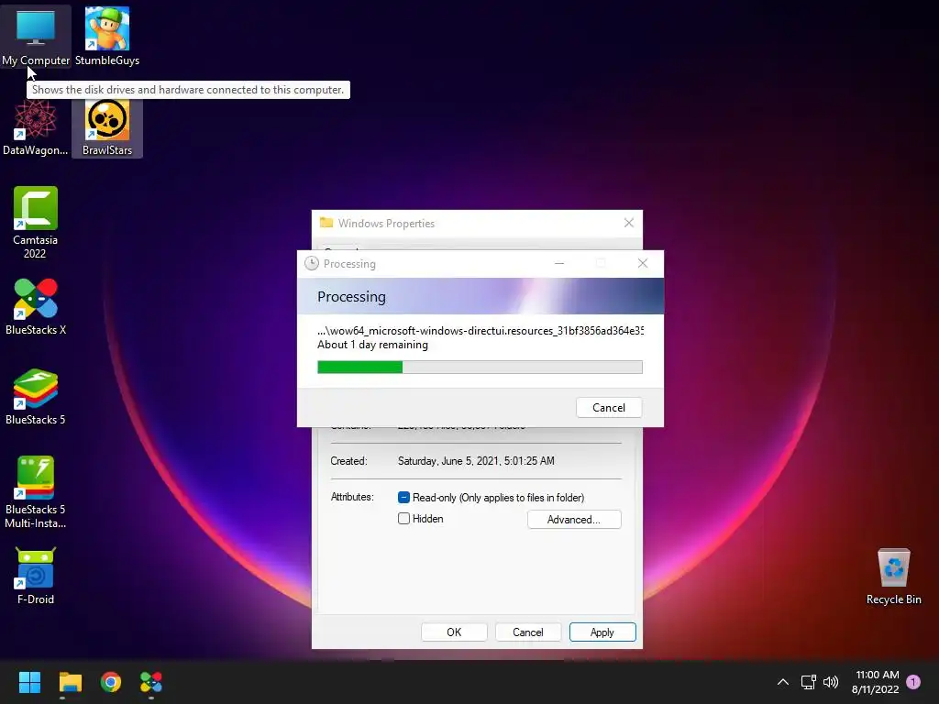The height and width of the screenshot is (704, 939).
Task: Click Apply in Windows Properties
Action: pos(602,632)
